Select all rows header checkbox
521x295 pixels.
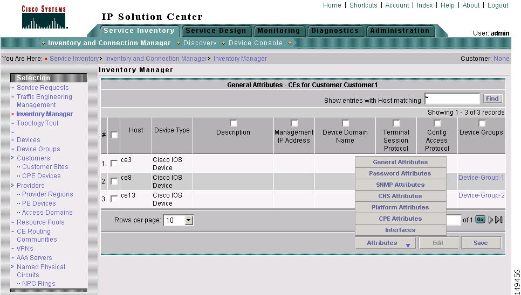(x=114, y=135)
